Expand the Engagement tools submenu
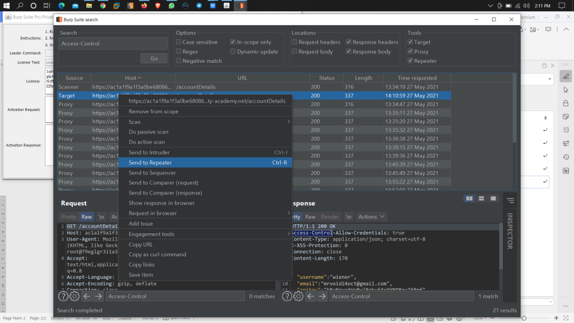Screen dimensions: 574x323 (x=205, y=234)
